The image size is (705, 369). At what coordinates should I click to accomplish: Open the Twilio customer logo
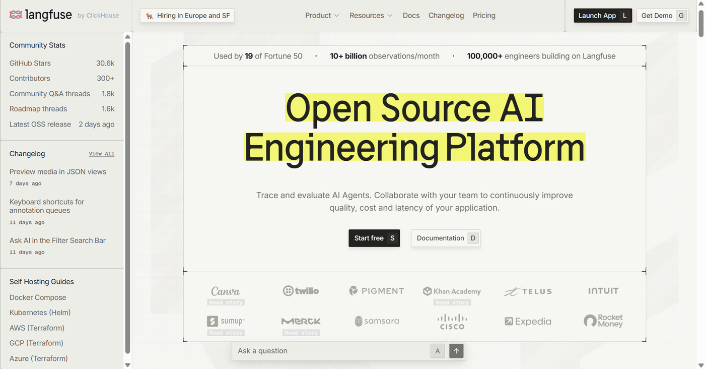pos(301,291)
